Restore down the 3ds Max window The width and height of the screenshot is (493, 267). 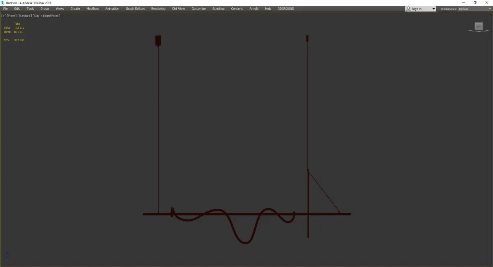point(475,3)
